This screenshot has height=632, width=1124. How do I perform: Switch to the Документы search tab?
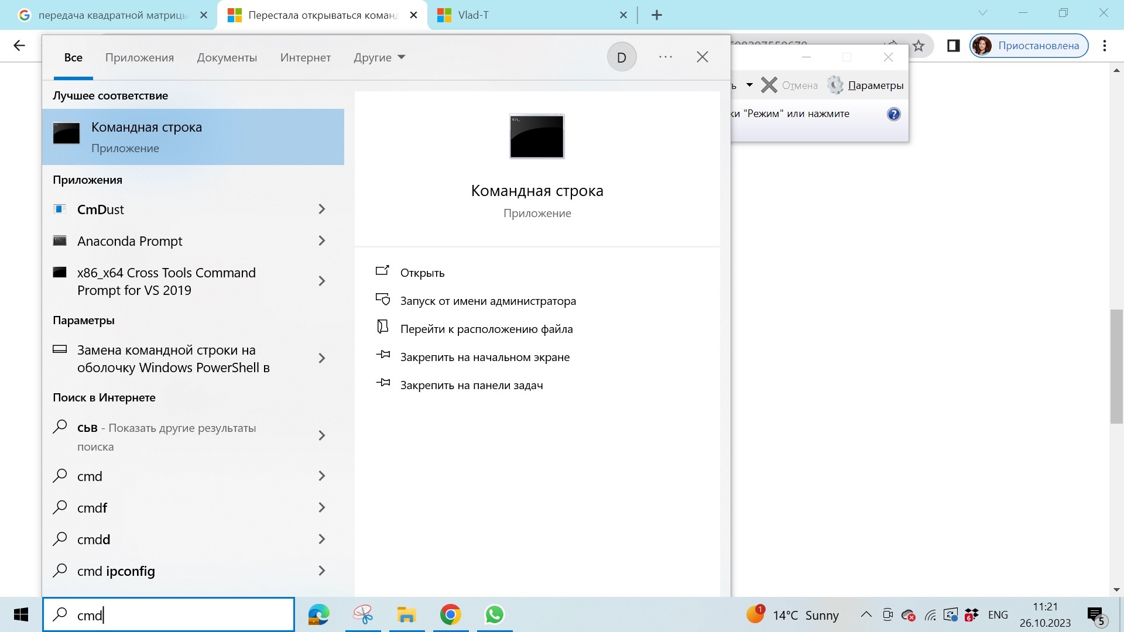tap(227, 57)
